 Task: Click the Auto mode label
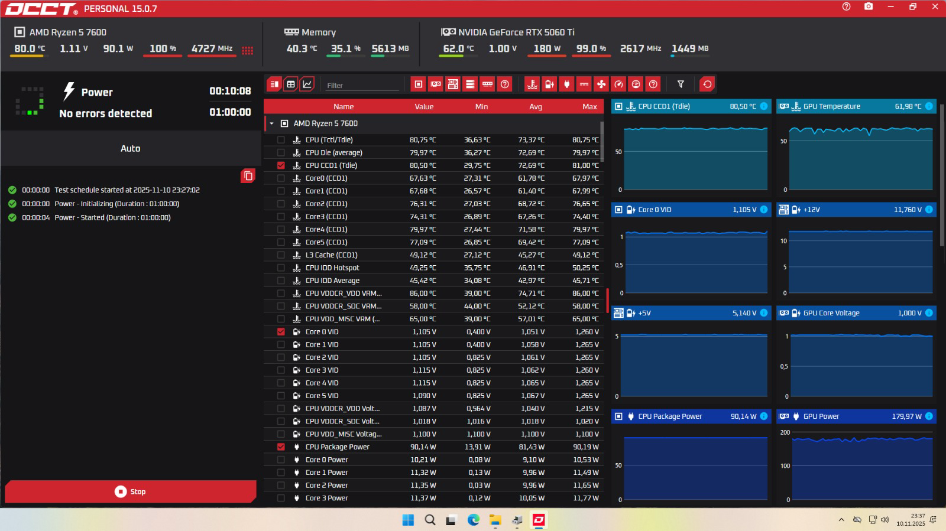[x=131, y=149]
